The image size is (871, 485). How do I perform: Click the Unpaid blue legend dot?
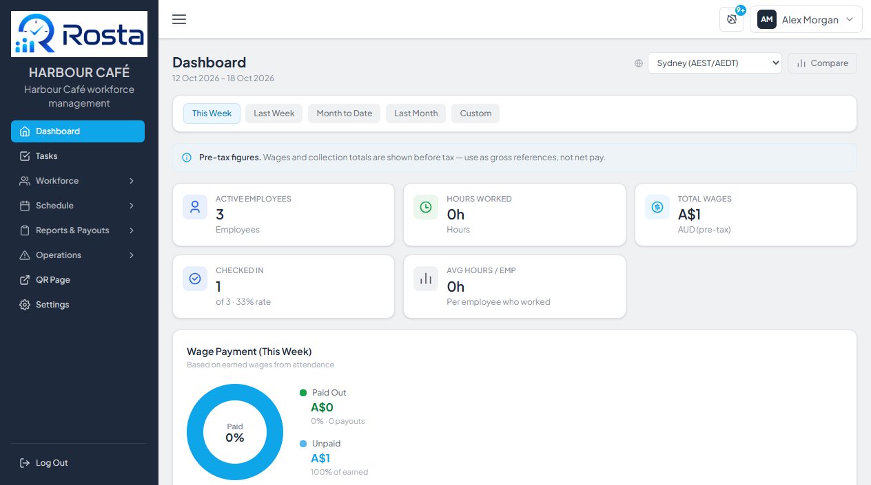(x=303, y=444)
